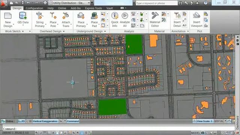
Task: Open the View Scale value dropdown
Action: (225, 121)
